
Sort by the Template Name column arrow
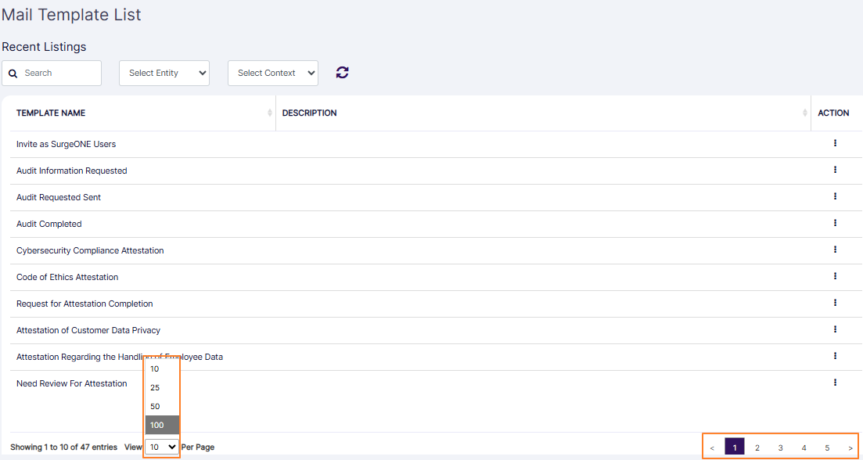269,113
